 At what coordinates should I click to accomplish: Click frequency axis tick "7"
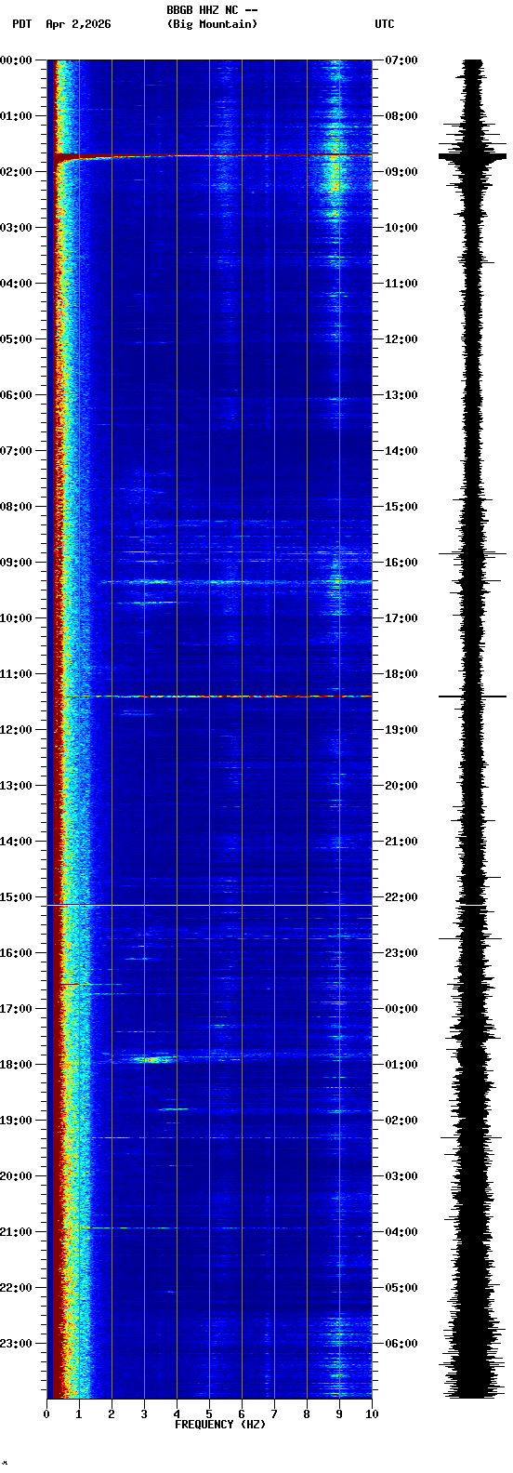[274, 1414]
